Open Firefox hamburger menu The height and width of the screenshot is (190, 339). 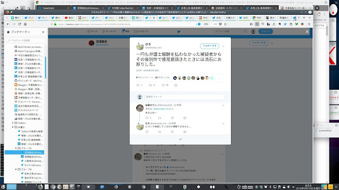(309, 24)
